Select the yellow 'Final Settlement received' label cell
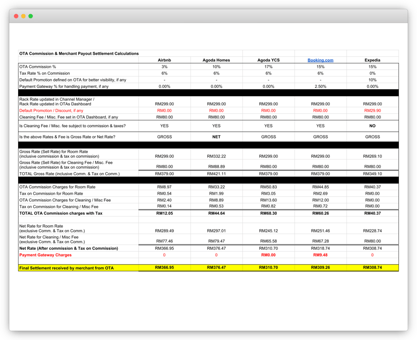Viewport: 417px width, 340px height. click(x=66, y=268)
